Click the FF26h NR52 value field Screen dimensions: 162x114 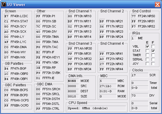134,27
